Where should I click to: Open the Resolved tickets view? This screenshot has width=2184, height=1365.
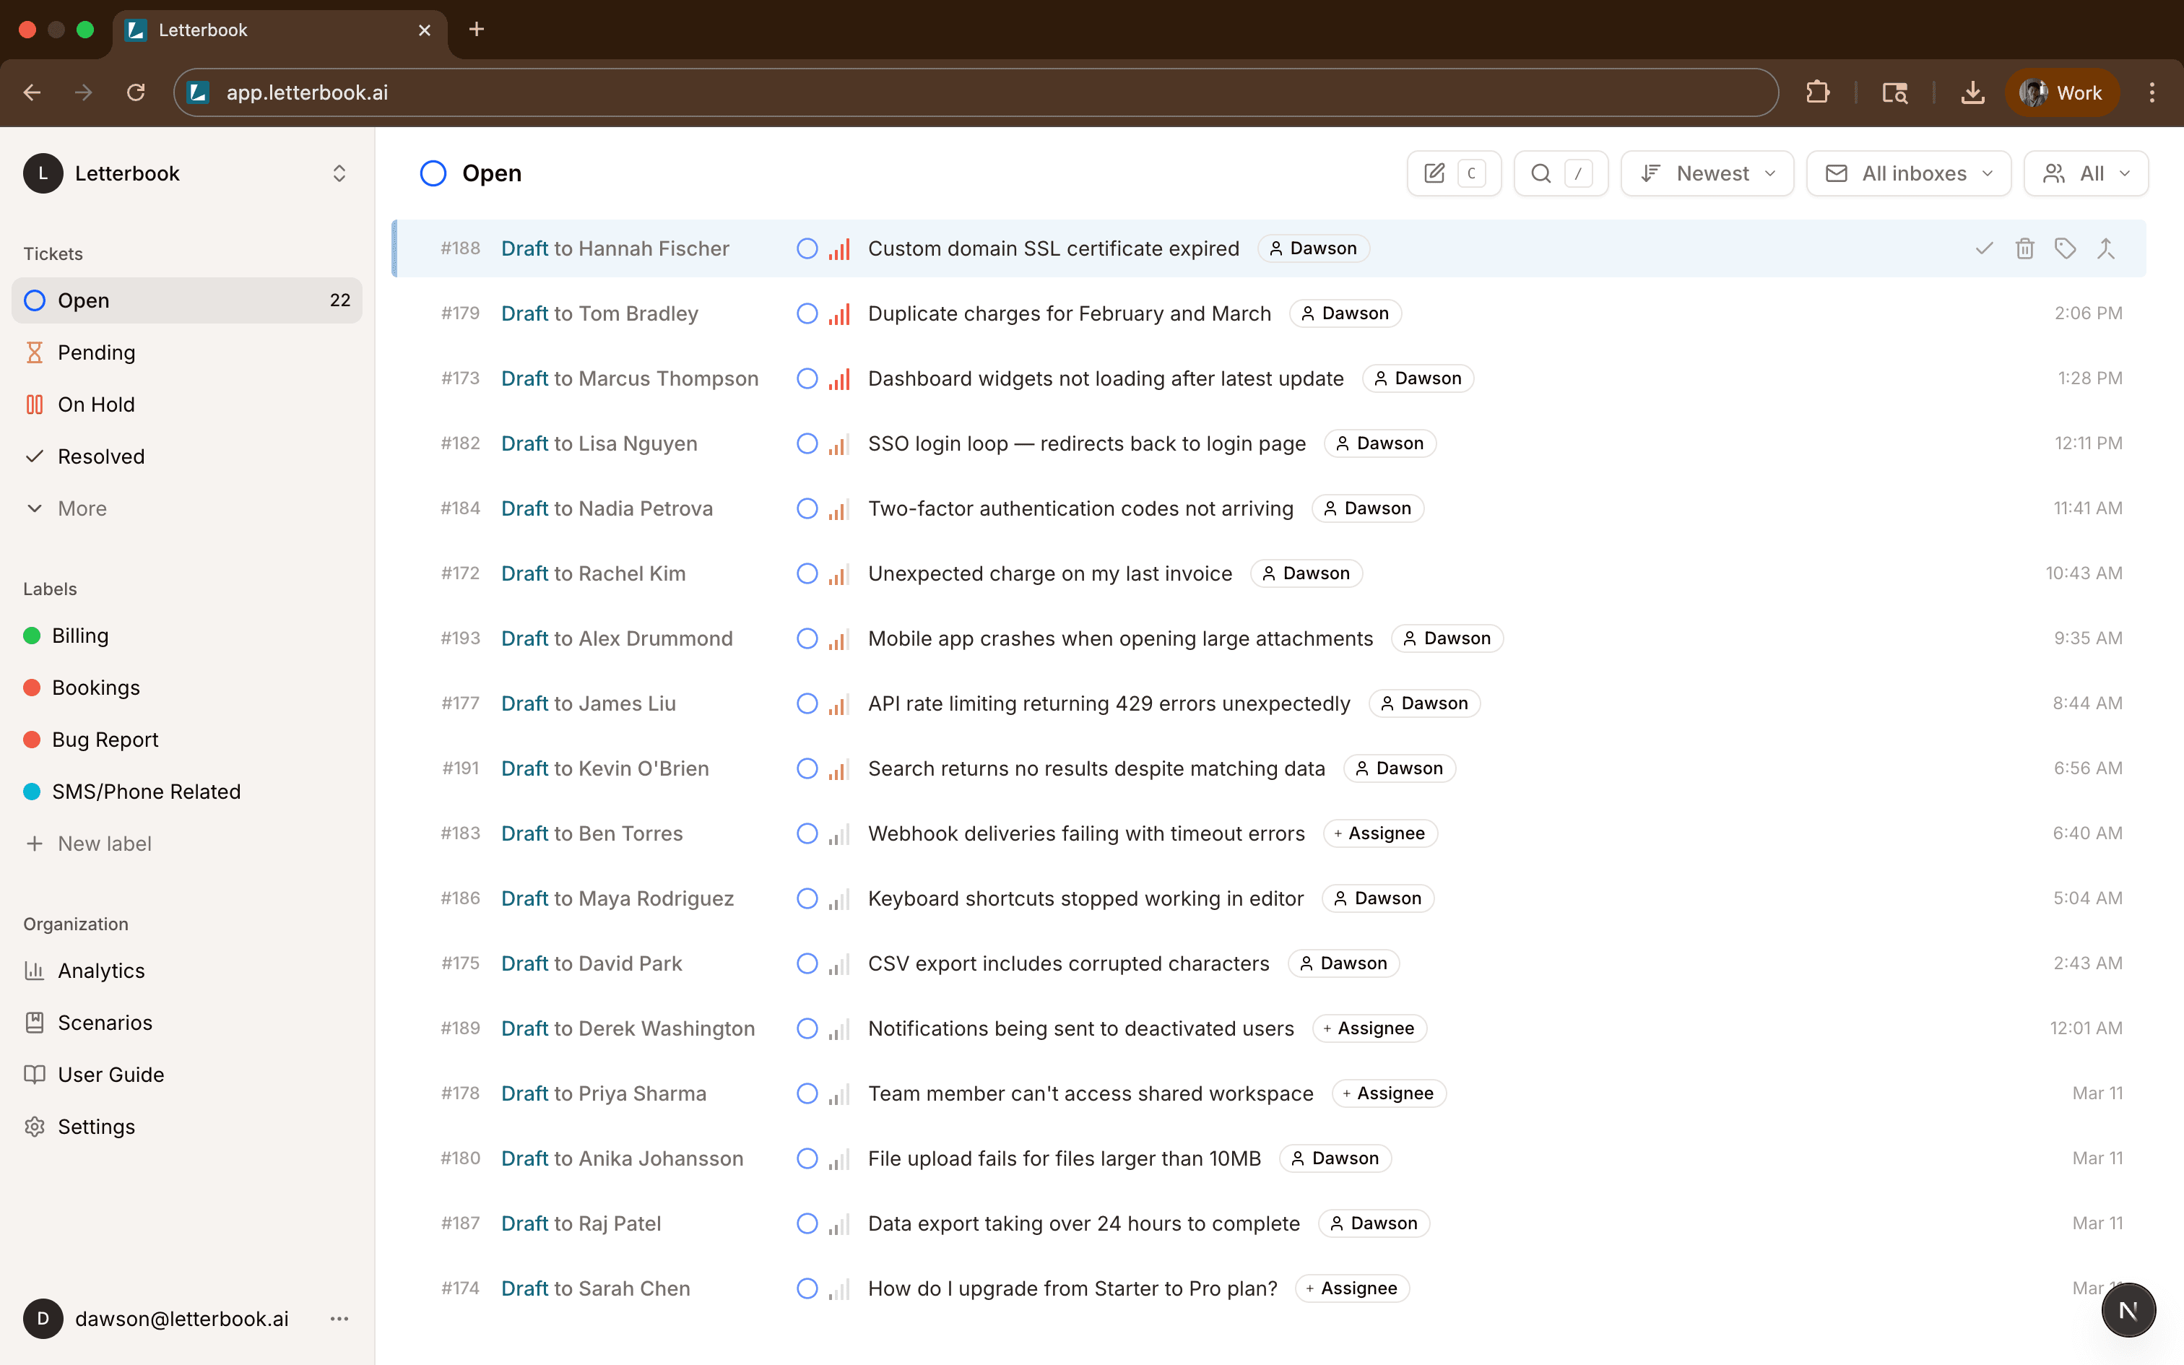[100, 456]
